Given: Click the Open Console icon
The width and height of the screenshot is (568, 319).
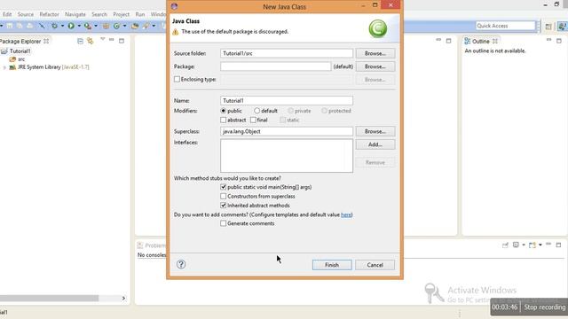Looking at the screenshot, I should (x=532, y=245).
